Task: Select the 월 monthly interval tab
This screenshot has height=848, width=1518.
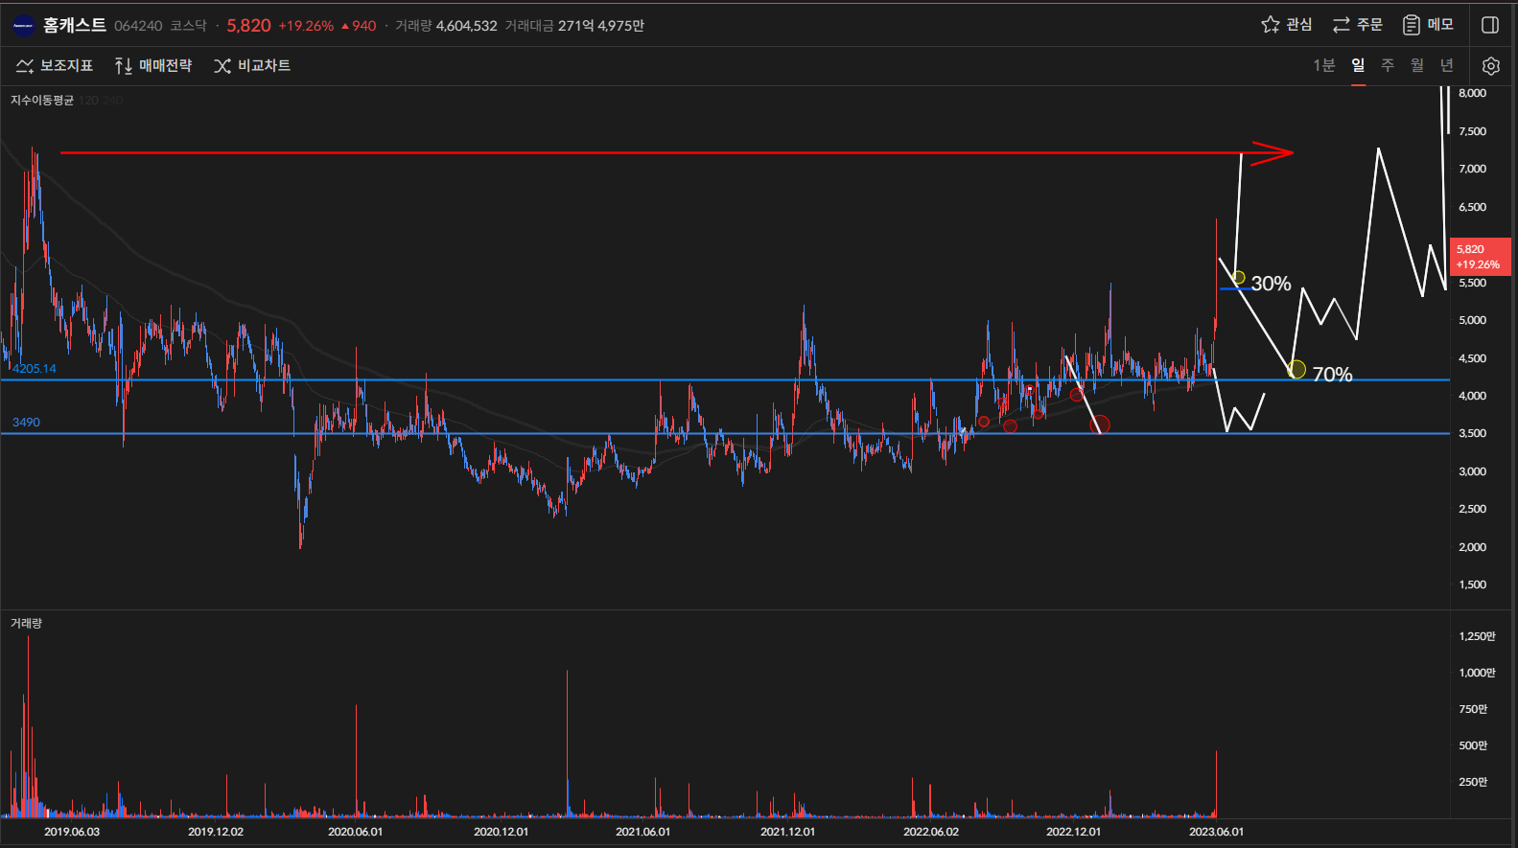Action: click(x=1417, y=65)
